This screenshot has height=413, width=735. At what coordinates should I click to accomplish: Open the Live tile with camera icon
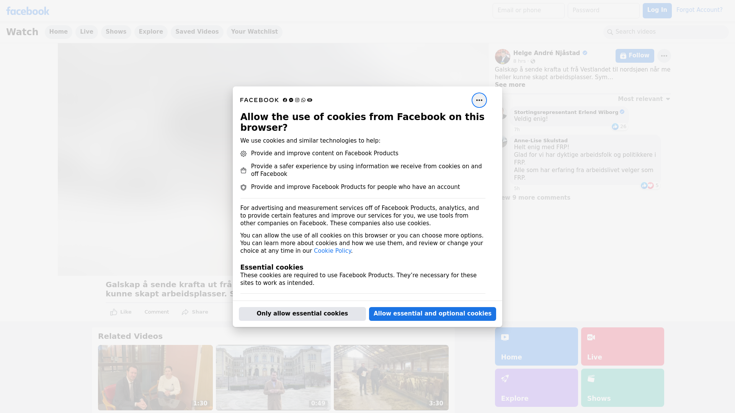622,346
